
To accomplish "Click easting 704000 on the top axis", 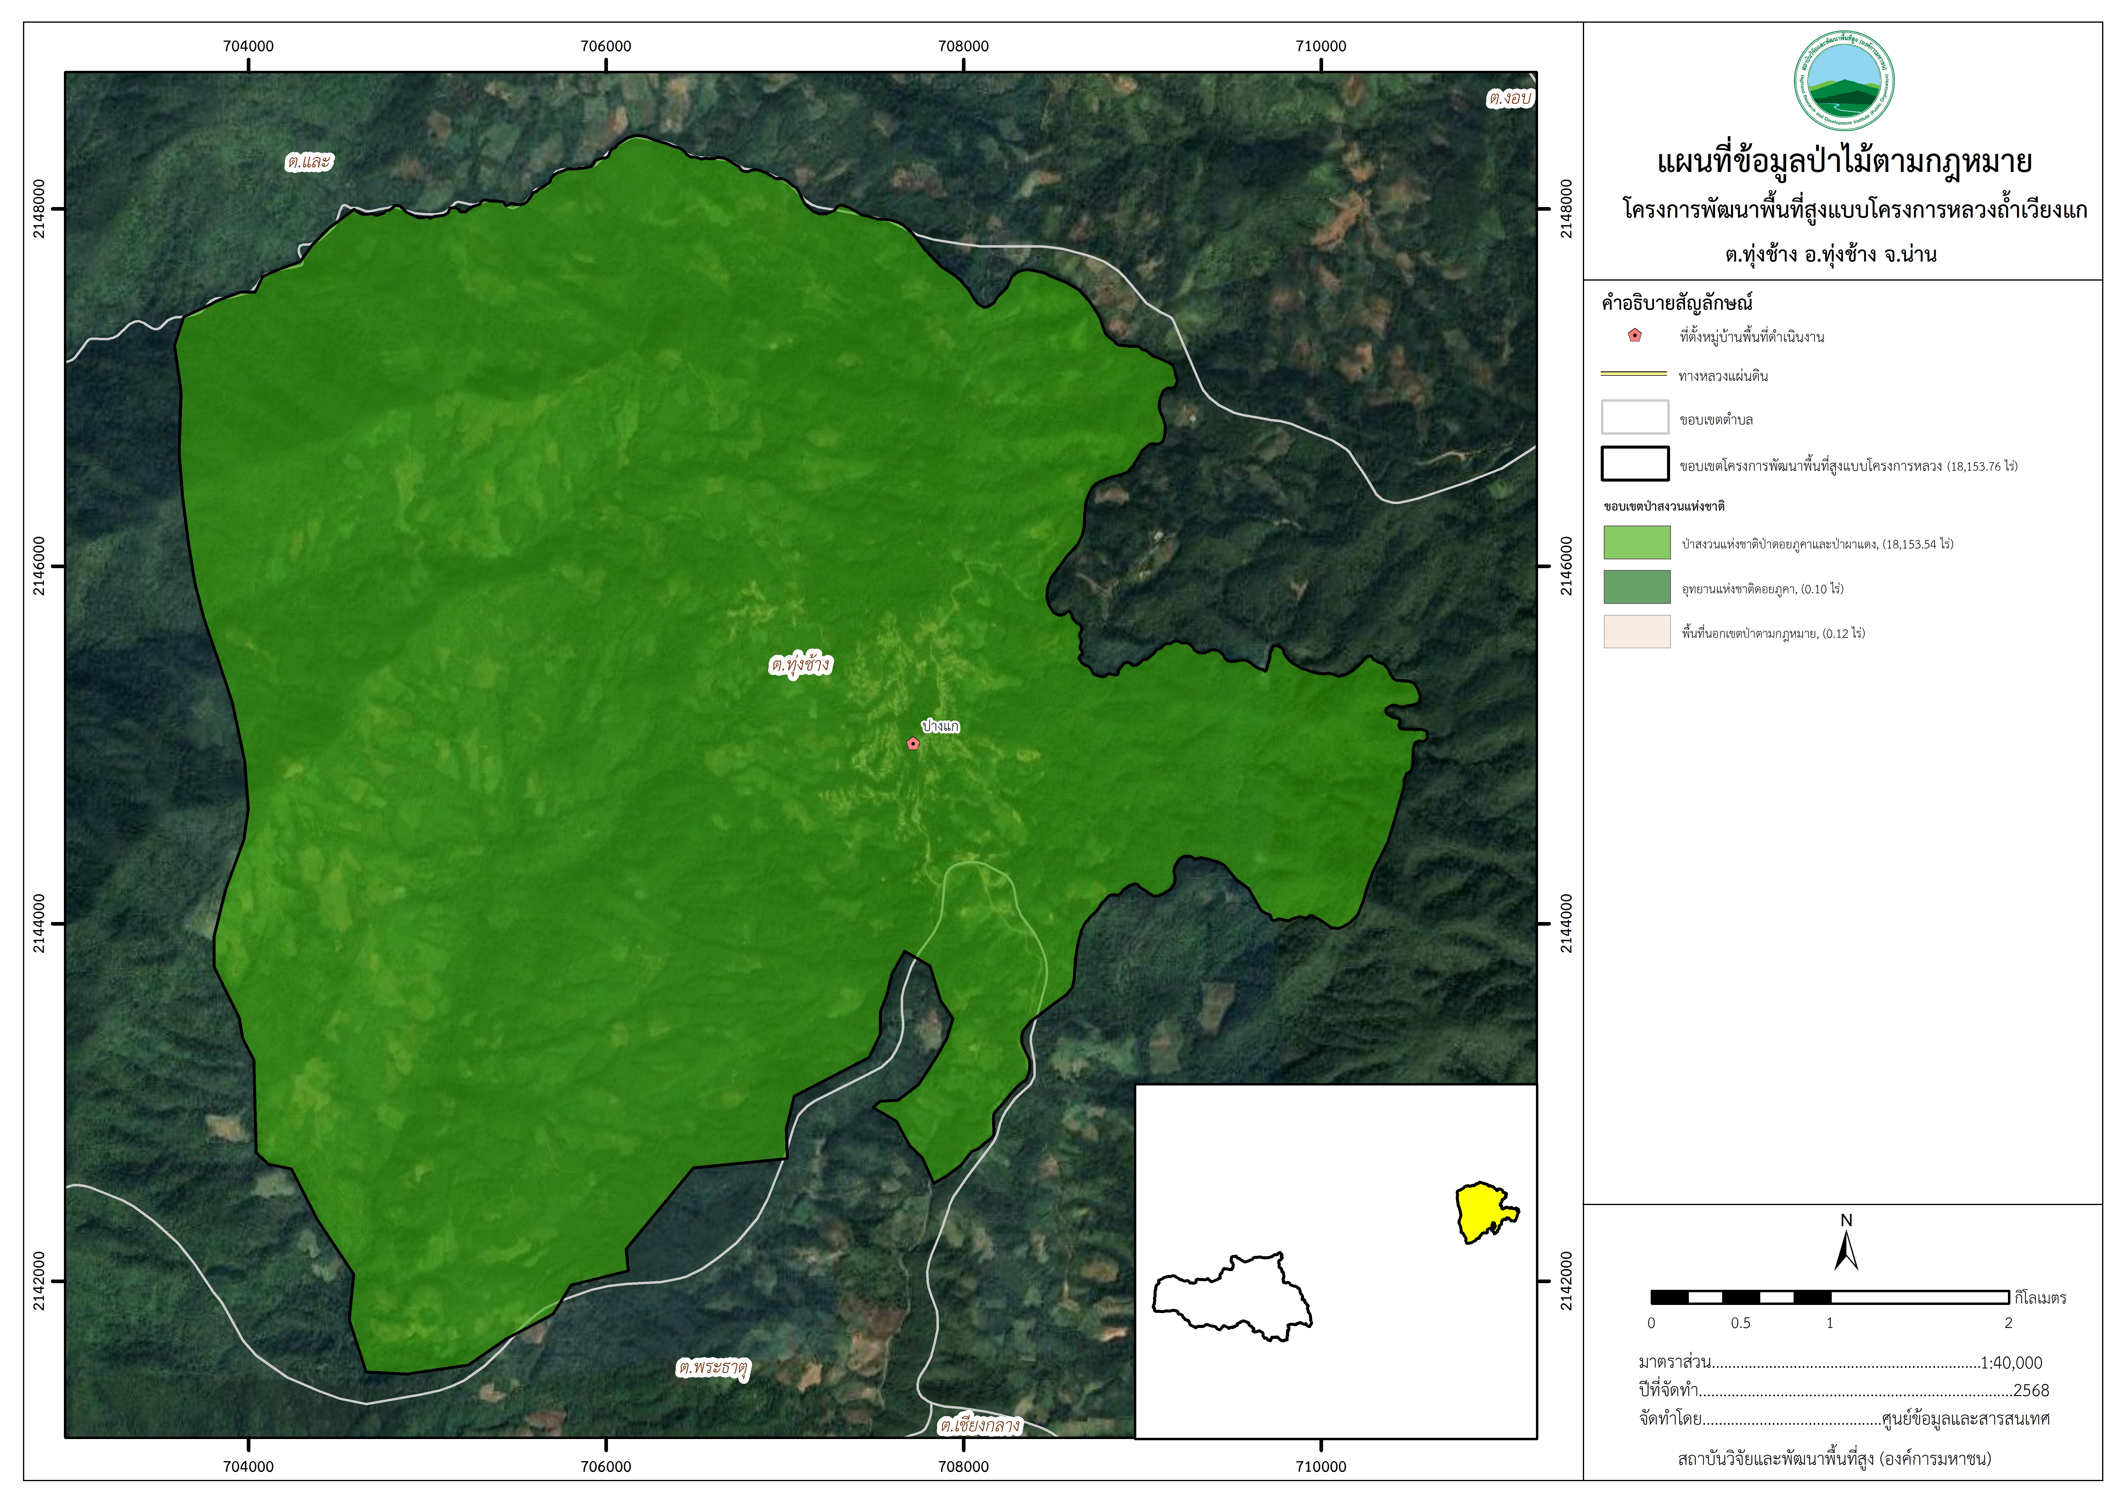I will click(x=248, y=46).
